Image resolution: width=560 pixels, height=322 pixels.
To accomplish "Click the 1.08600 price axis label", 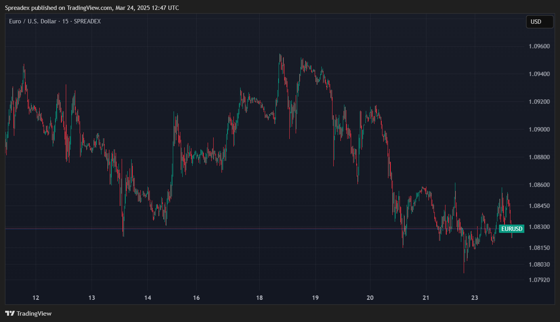I will point(539,185).
